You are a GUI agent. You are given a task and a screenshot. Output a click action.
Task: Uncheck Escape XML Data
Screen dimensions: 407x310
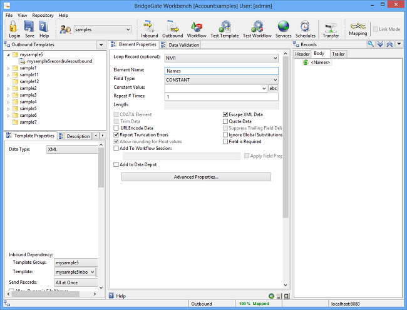(x=225, y=114)
